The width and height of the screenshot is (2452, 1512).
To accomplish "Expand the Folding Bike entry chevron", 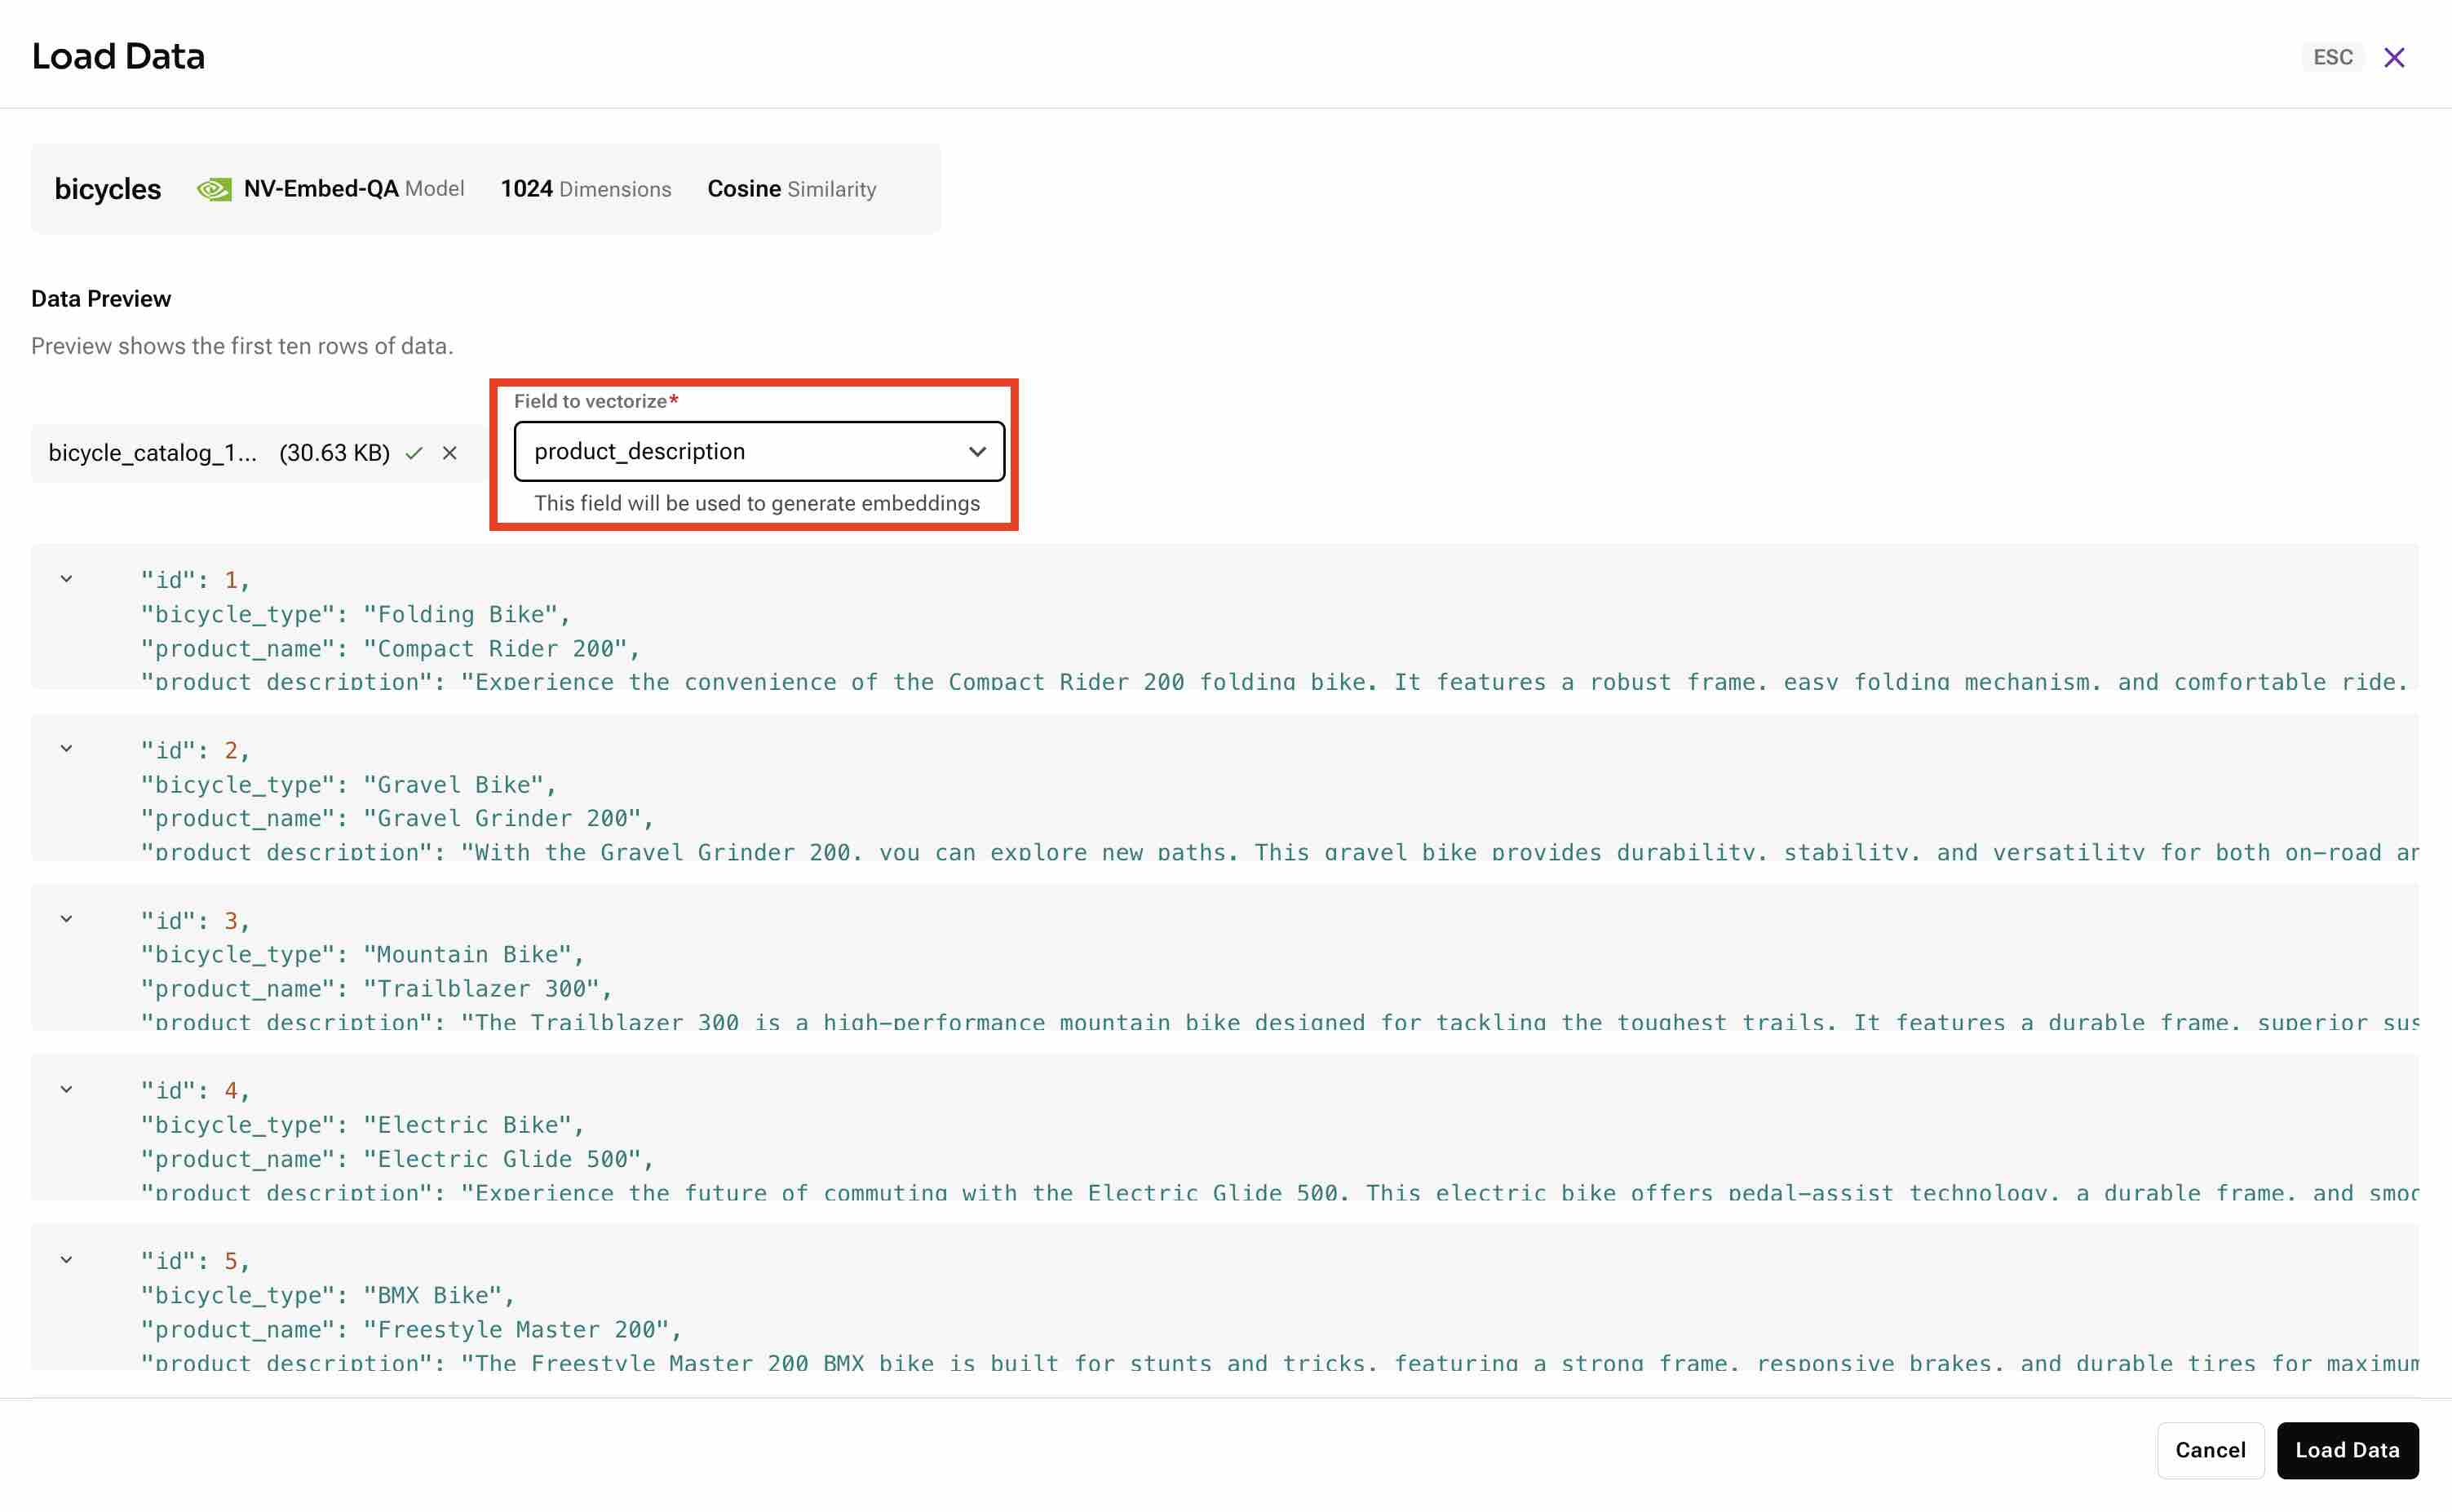I will (64, 580).
